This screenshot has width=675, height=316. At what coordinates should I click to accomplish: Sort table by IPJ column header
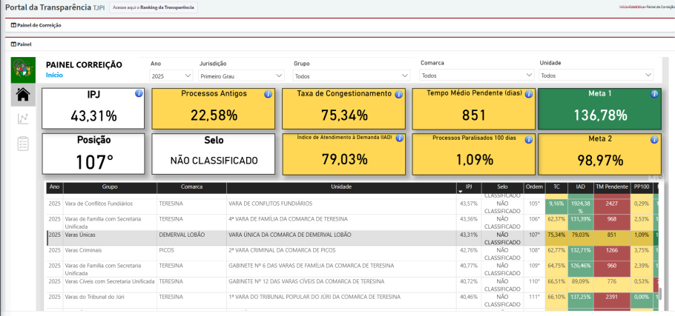(469, 187)
